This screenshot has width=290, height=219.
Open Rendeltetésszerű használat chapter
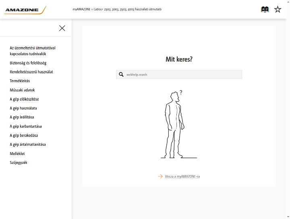click(x=31, y=72)
